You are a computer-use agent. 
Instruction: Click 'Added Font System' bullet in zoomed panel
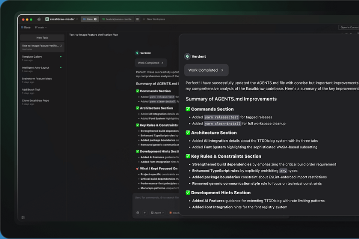click(255, 147)
